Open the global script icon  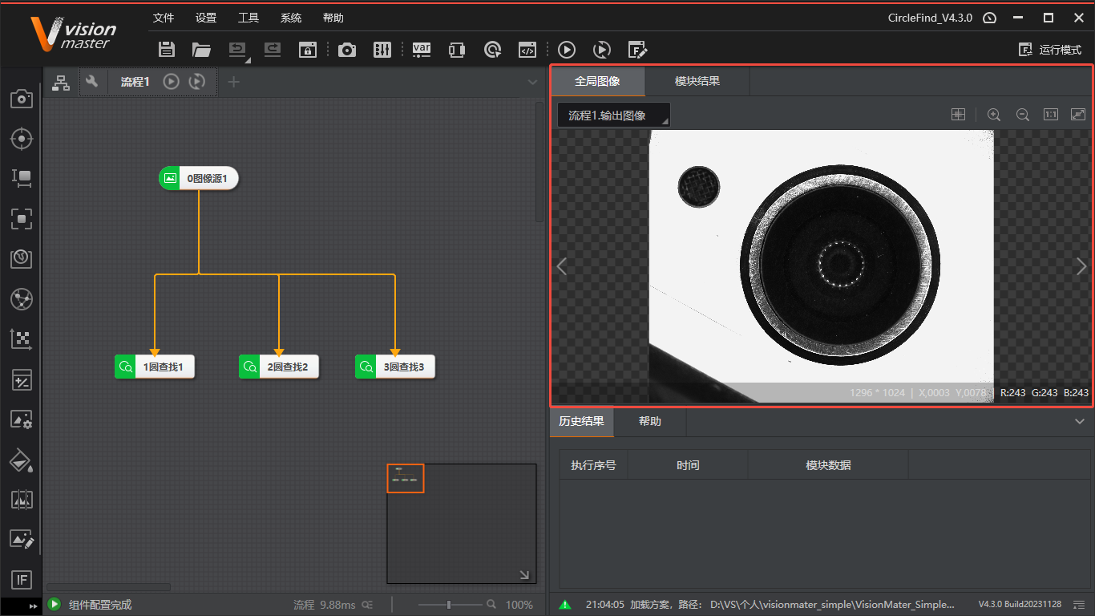(527, 50)
